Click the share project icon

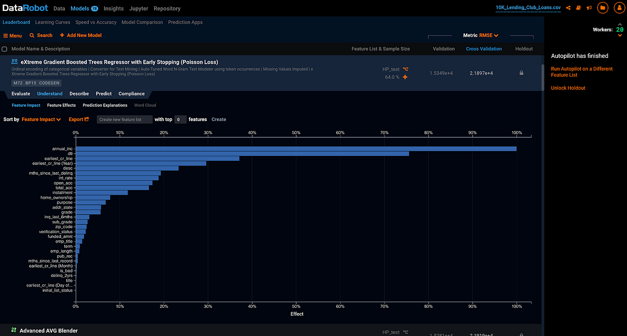(568, 8)
